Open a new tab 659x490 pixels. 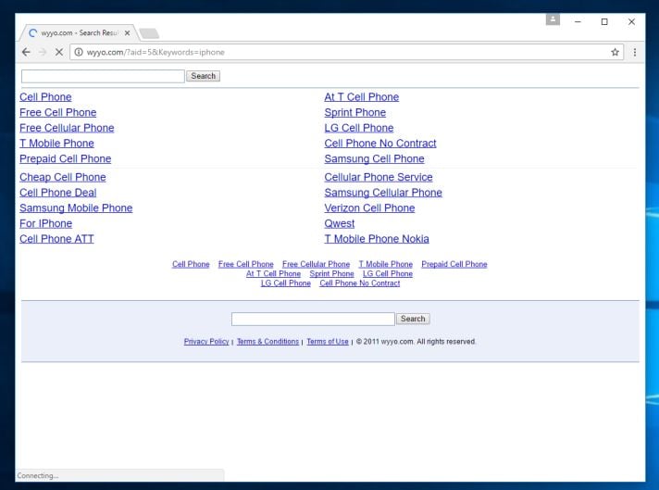click(149, 33)
